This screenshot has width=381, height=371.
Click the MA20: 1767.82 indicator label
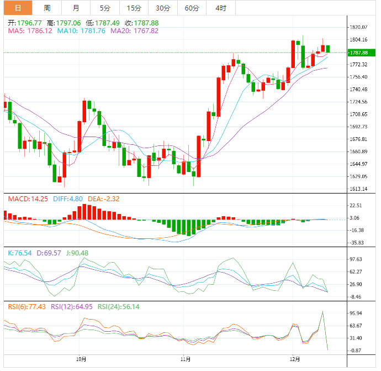click(135, 31)
